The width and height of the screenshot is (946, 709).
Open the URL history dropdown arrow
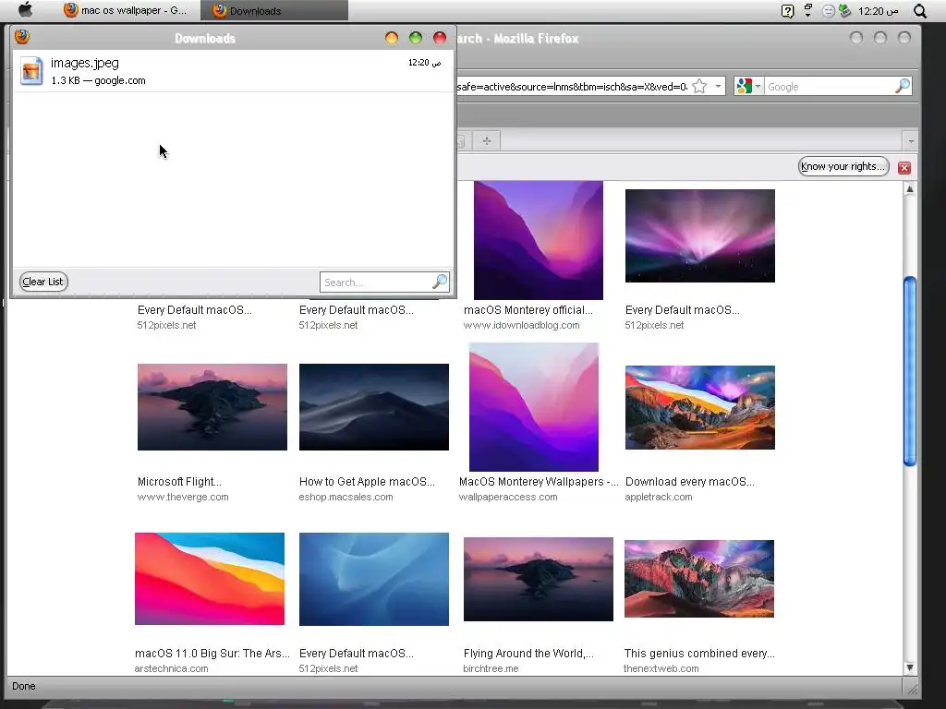pos(718,86)
